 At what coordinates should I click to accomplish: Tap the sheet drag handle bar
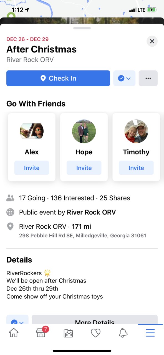(x=82, y=28)
